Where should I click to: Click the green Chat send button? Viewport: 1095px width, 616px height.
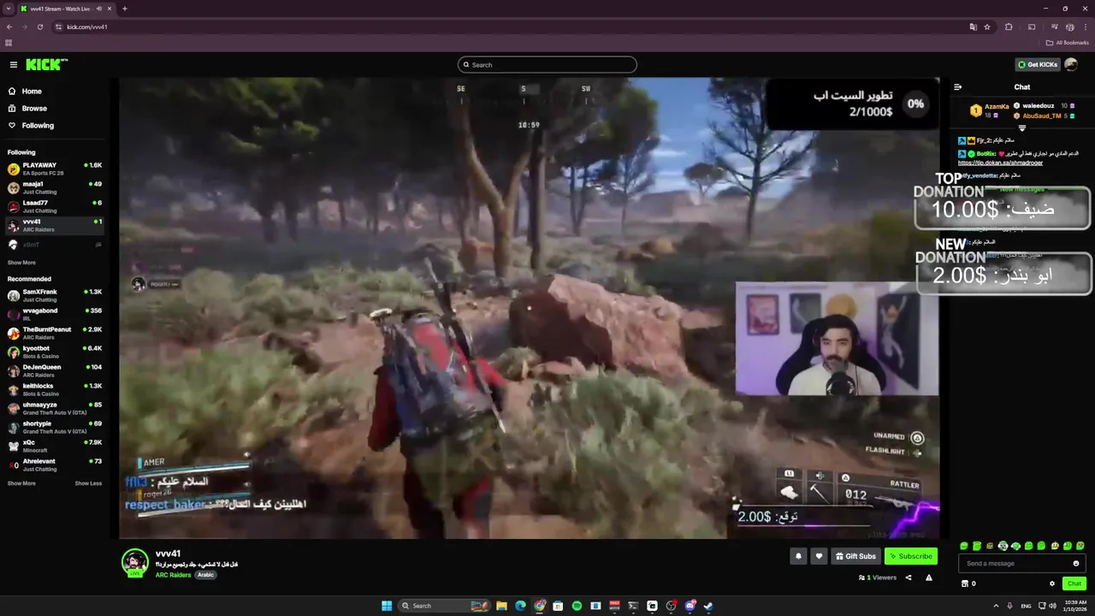point(1074,583)
